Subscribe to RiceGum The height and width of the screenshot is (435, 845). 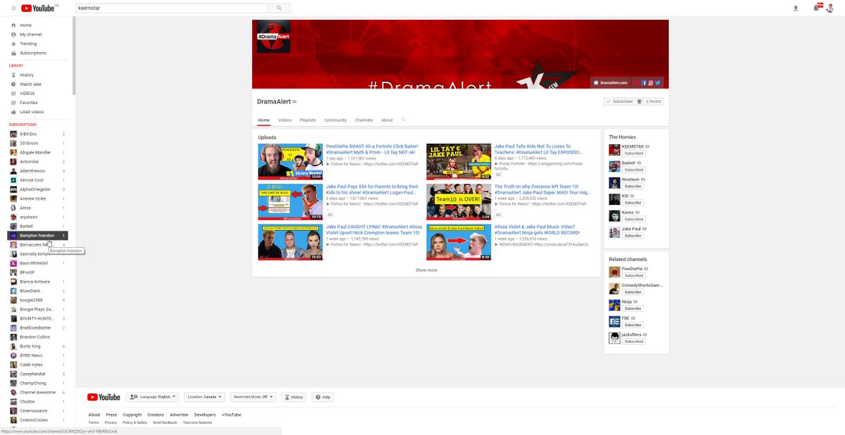coord(633,187)
